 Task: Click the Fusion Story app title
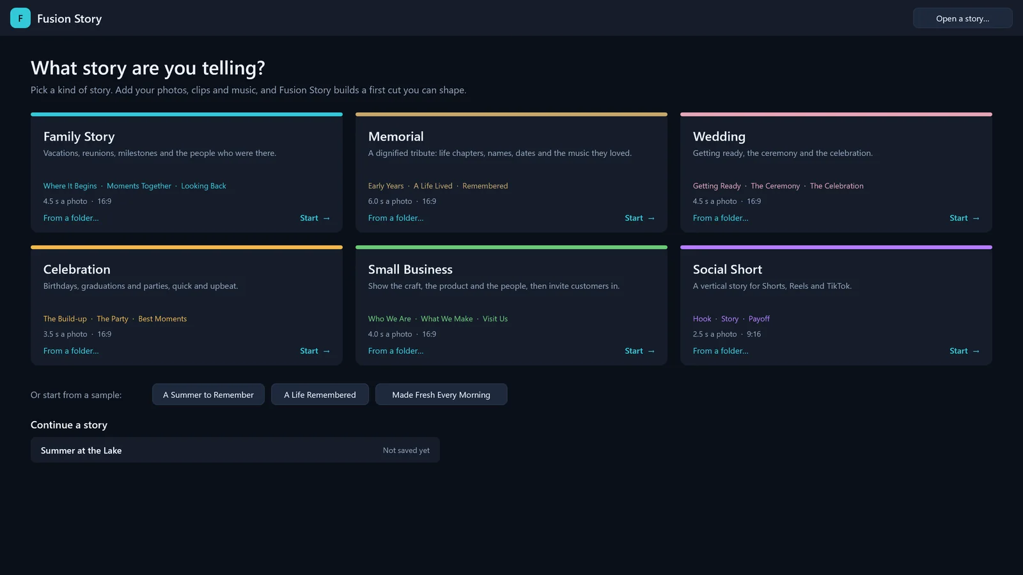[x=69, y=19]
